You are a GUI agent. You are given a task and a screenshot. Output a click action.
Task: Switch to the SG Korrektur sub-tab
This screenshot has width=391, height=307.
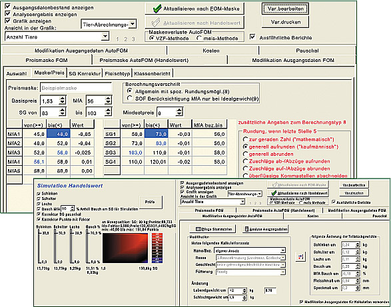[x=85, y=73]
